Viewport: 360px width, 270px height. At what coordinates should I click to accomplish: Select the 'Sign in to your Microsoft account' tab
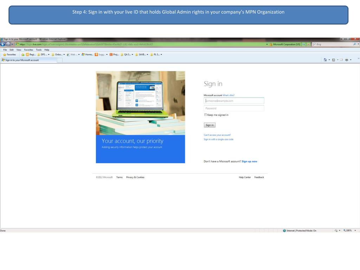pos(28,60)
